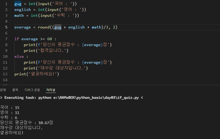
Task: Click the '재수강 대상자입니다.' string on line 12
Action: click(x=62, y=68)
